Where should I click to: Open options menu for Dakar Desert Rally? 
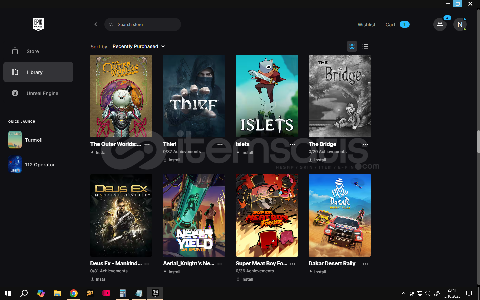pyautogui.click(x=365, y=264)
